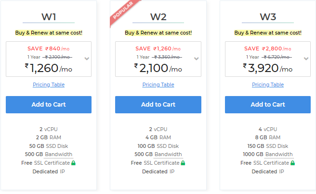The width and height of the screenshot is (316, 194).
Task: Click the 1000 GB Bandwidth label in W3
Action: pyautogui.click(x=268, y=154)
